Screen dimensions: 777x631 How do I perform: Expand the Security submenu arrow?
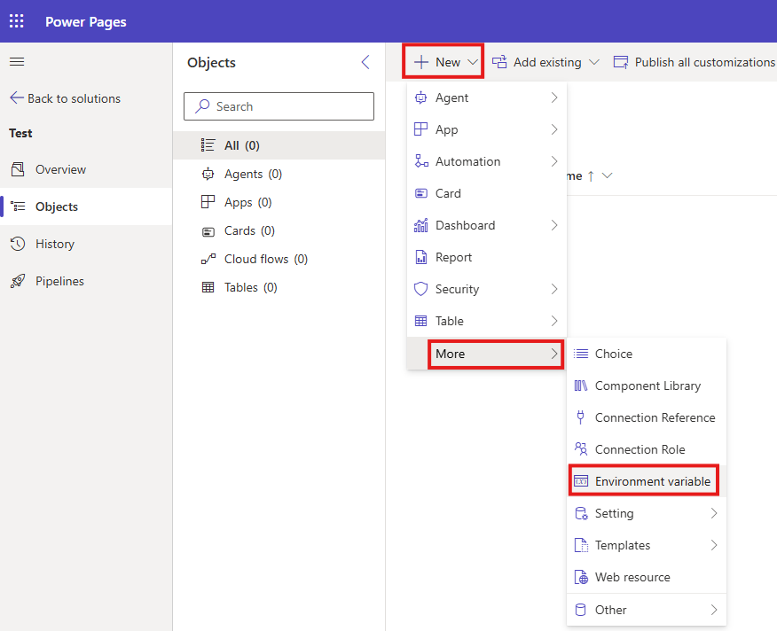pyautogui.click(x=554, y=289)
